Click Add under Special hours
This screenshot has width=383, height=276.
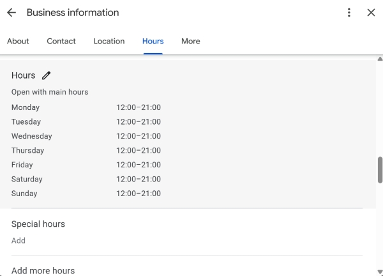click(19, 241)
